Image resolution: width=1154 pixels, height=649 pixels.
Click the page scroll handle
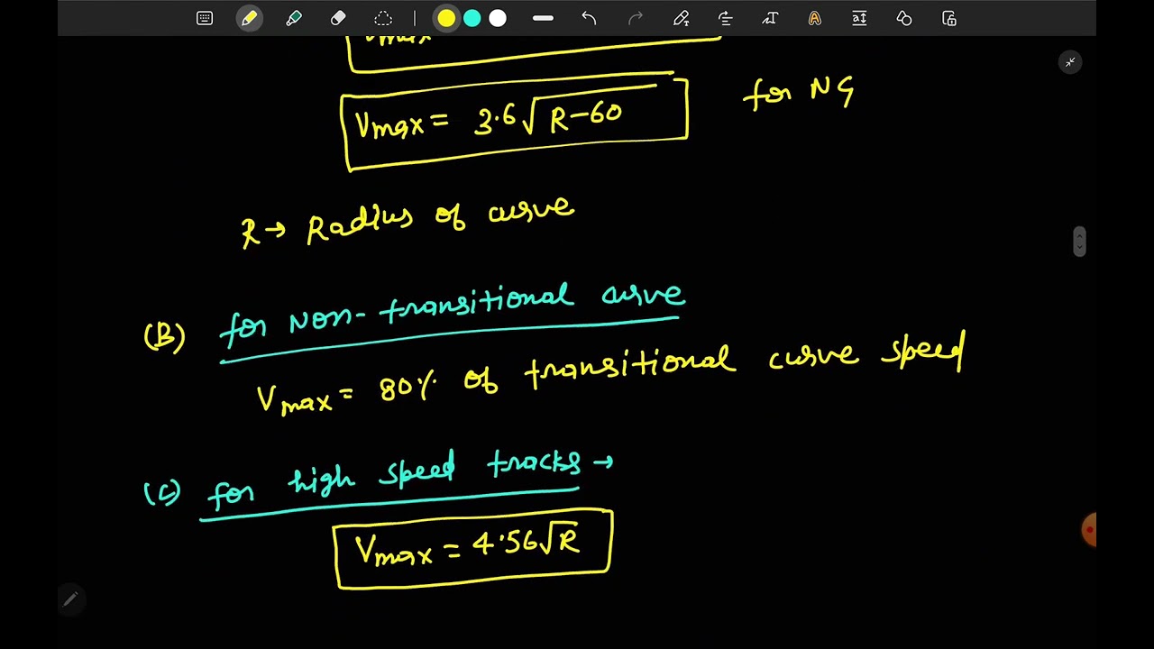[x=1079, y=242]
